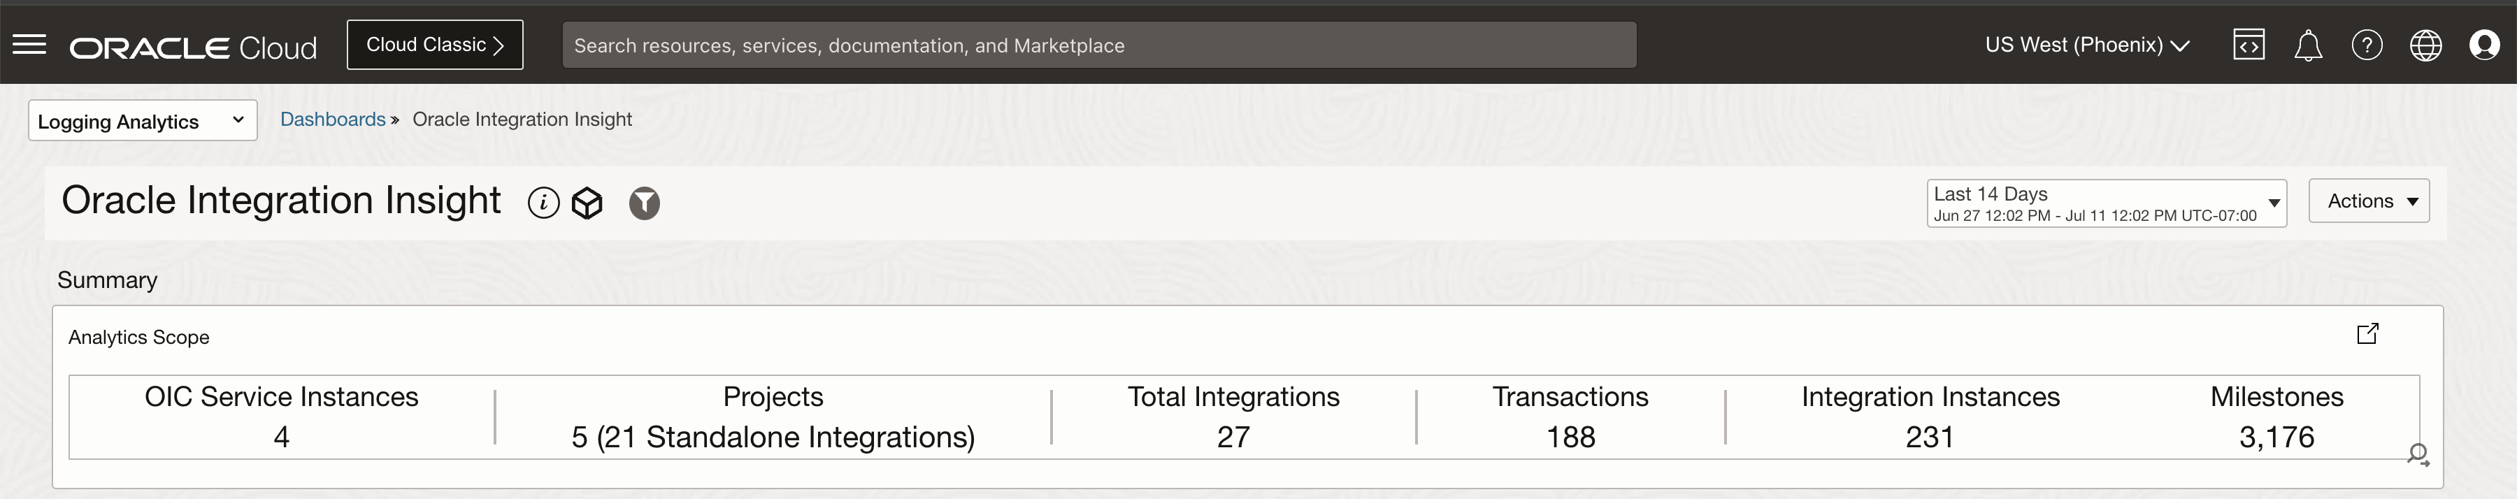Expand the Last 14 Days time range picker

pos(2106,203)
